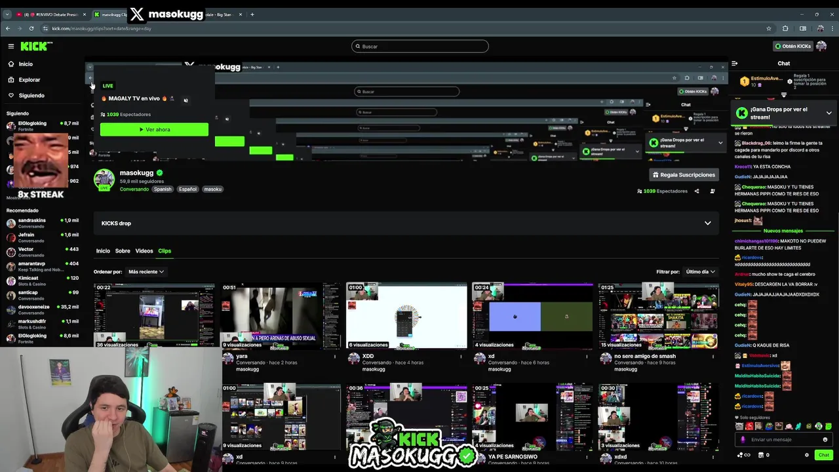Open santicap recommended channel
The width and height of the screenshot is (839, 472).
[x=42, y=295]
